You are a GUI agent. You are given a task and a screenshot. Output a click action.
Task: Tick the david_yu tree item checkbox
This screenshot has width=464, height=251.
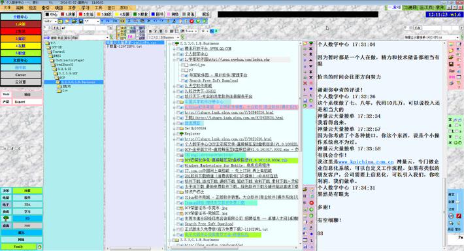[x=183, y=65]
